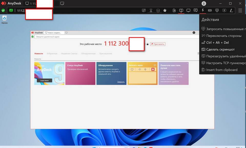The image size is (246, 148).
Task: Click 'Новое соедине...' tab in remote AnyDesk
Action: point(54,33)
